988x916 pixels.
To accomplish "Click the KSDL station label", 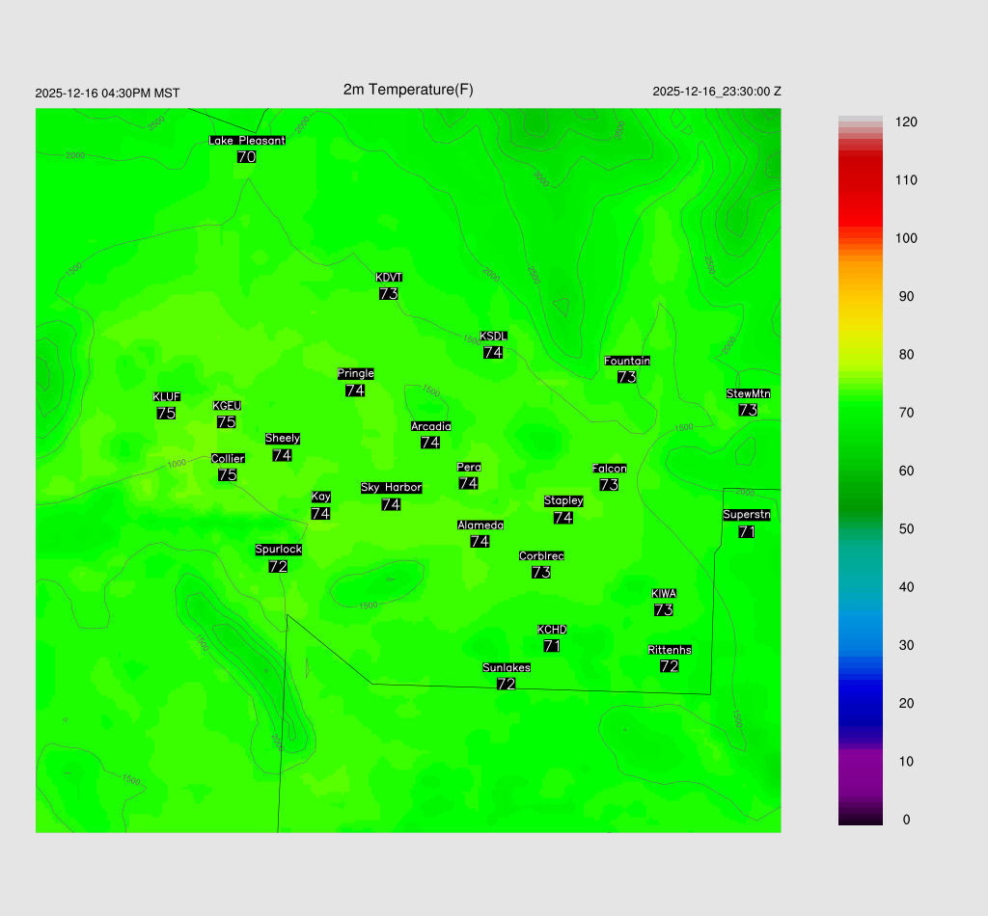I will click(493, 336).
